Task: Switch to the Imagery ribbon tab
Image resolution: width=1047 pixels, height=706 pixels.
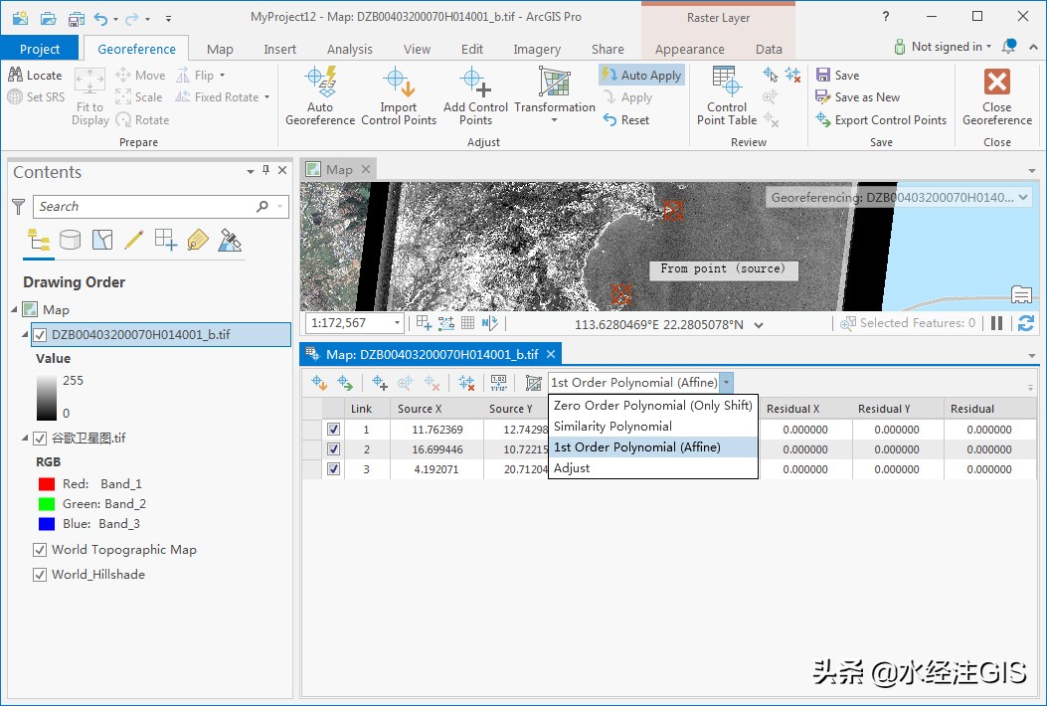Action: (x=537, y=49)
